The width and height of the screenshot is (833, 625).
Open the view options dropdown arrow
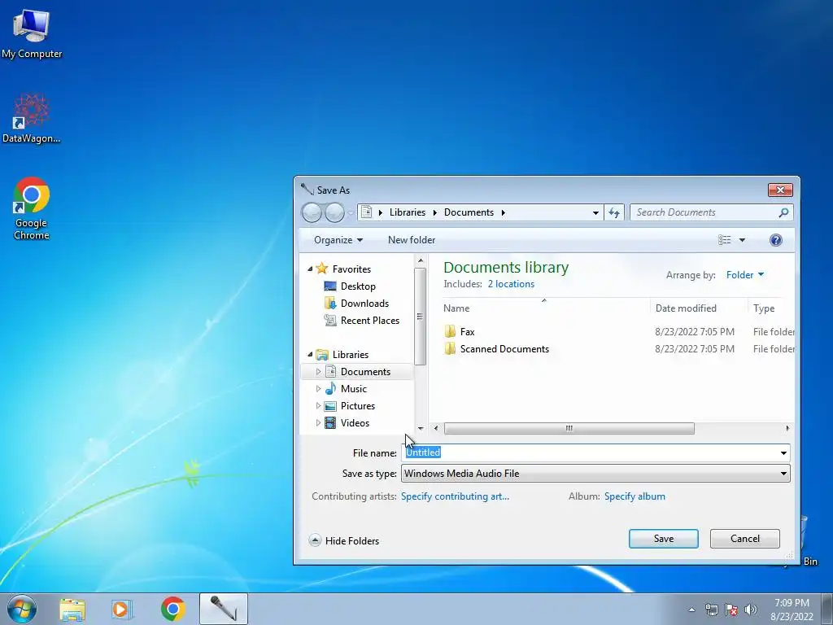coord(742,240)
